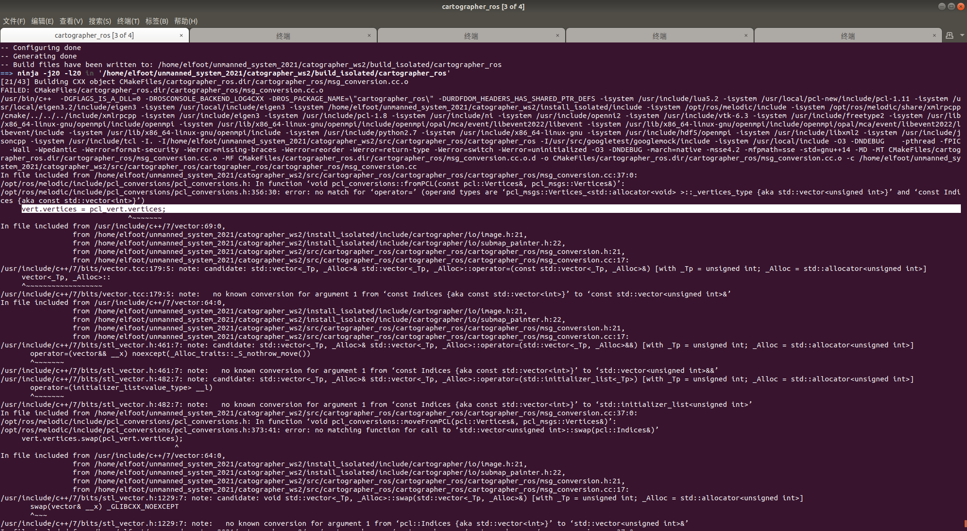Switch to the second 终端 tab
The image size is (967, 531).
(283, 36)
